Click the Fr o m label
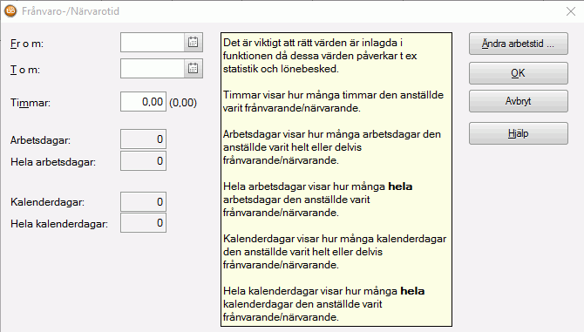The image size is (584, 332). [27, 44]
